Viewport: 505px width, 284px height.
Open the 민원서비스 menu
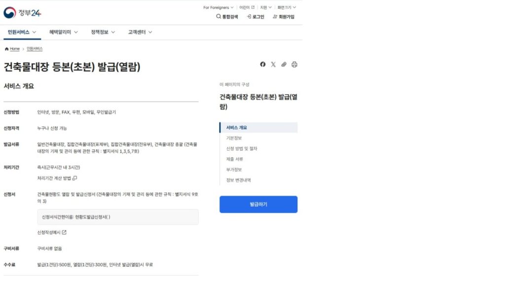(22, 32)
